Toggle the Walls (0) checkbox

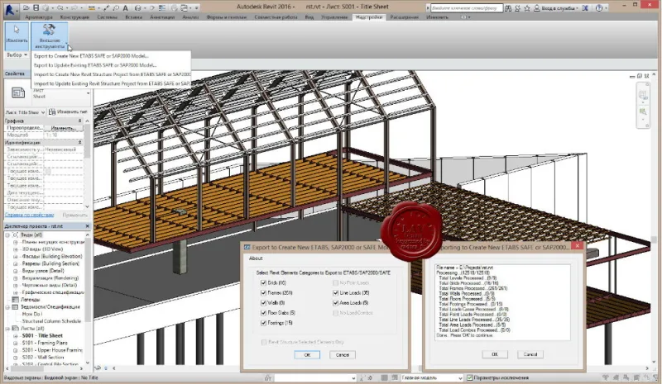263,303
